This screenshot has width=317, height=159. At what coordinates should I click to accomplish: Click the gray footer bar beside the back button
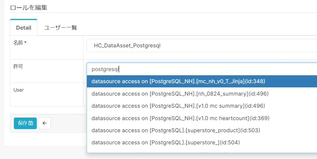[68, 123]
